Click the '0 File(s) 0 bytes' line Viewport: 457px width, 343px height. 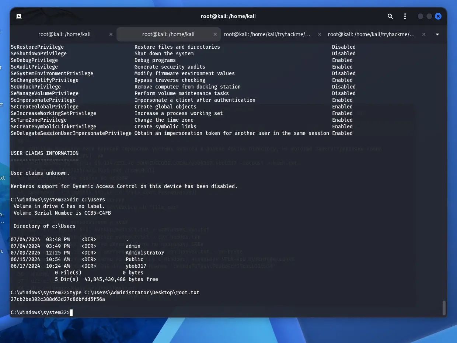(x=99, y=273)
